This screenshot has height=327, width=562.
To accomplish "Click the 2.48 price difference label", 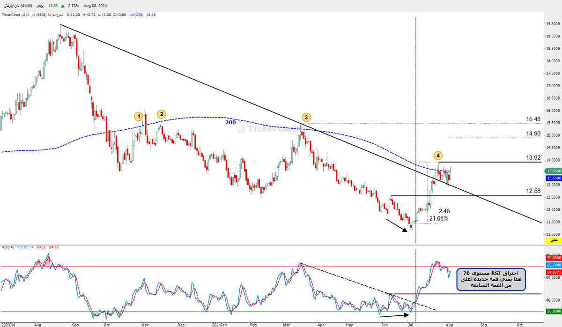I will pos(444,211).
